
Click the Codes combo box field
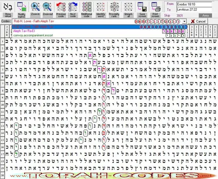pyautogui.click(x=99, y=21)
